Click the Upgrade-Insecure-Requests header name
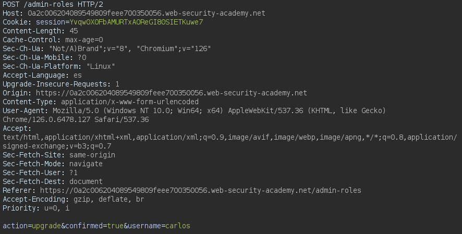This screenshot has height=234, width=462. coord(55,84)
